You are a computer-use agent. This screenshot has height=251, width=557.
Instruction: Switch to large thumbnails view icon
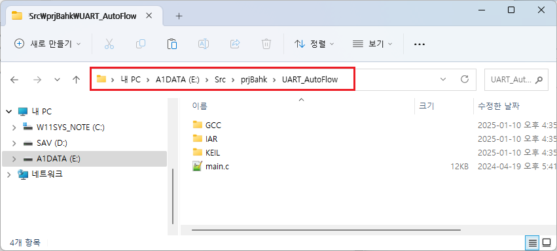(547, 243)
